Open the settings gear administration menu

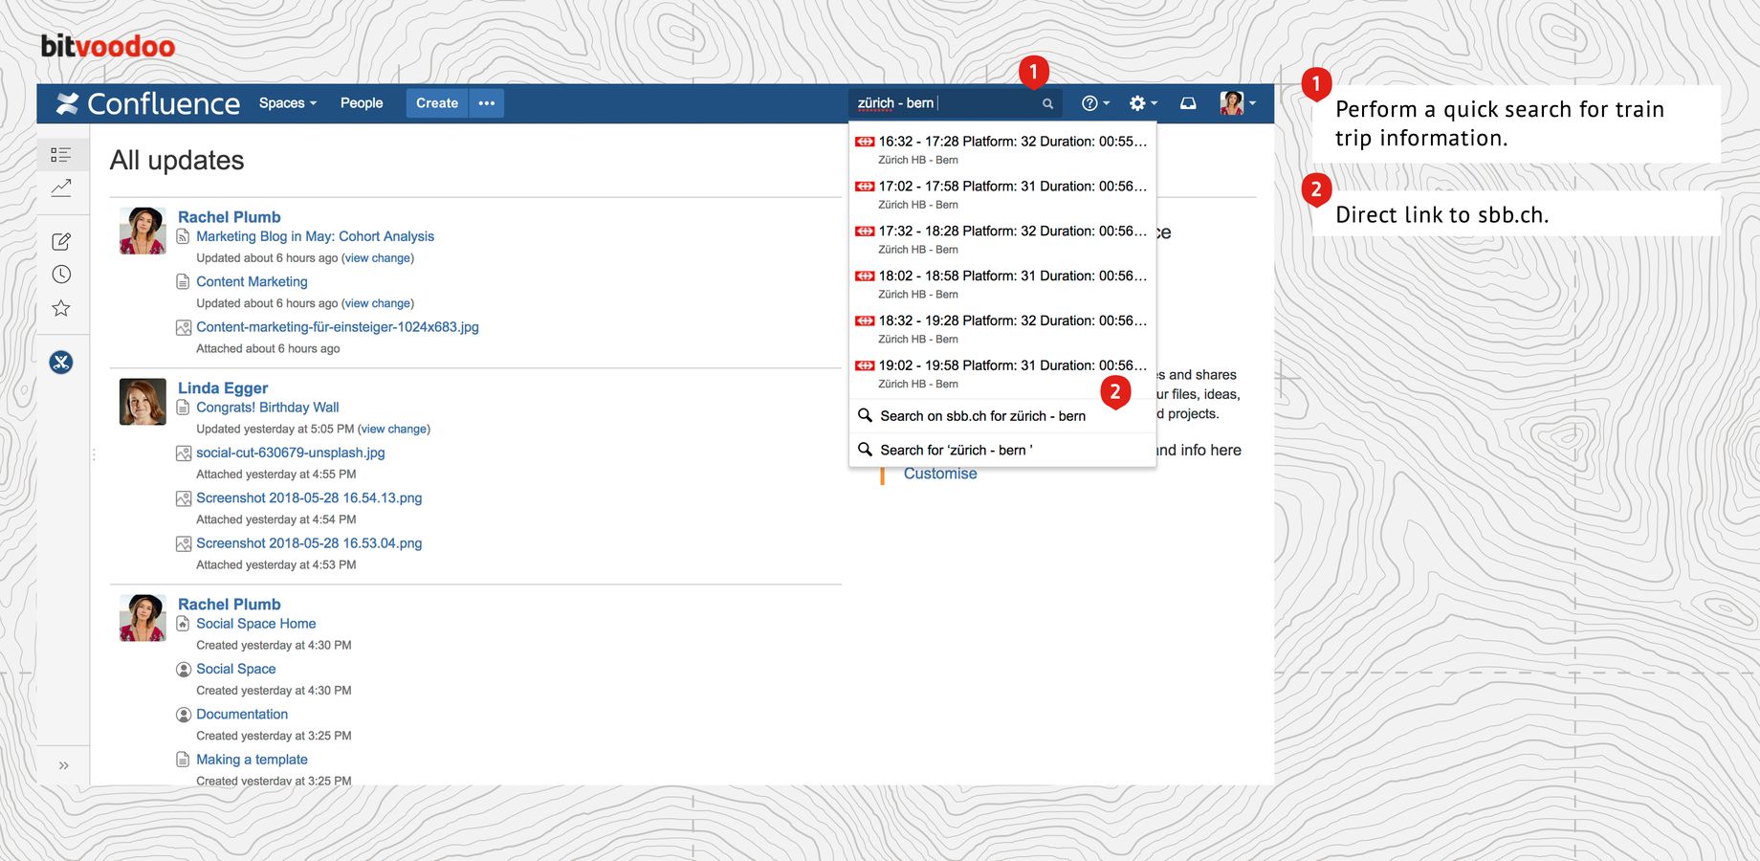pyautogui.click(x=1143, y=103)
